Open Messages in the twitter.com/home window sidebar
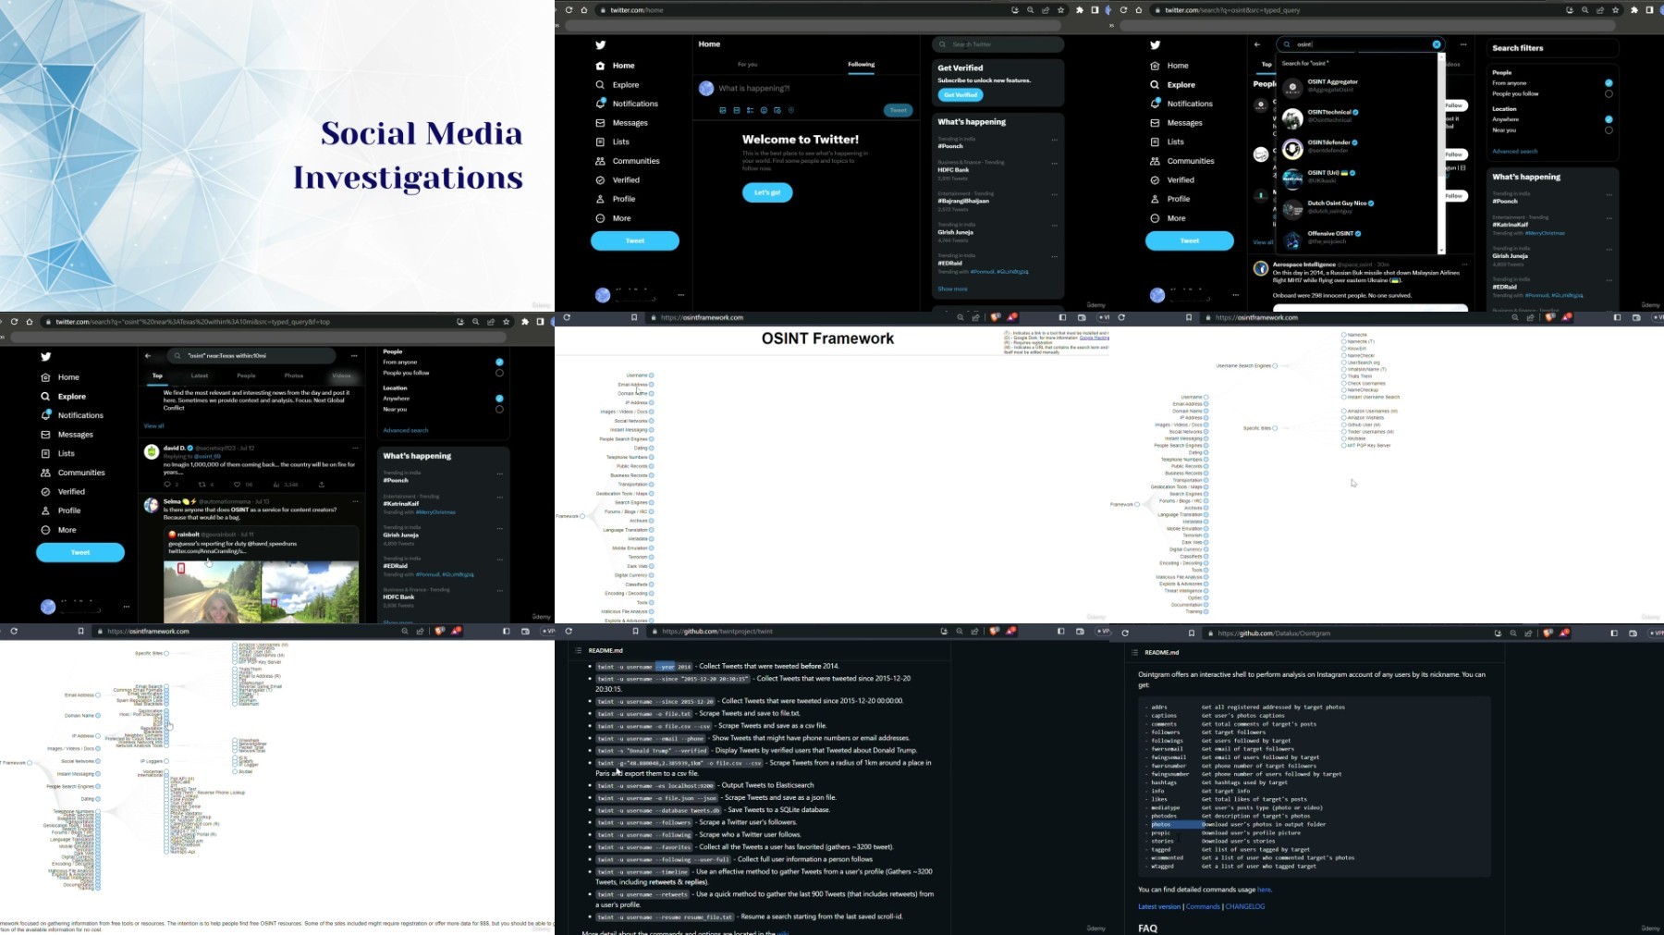Image resolution: width=1664 pixels, height=935 pixels. [x=622, y=123]
